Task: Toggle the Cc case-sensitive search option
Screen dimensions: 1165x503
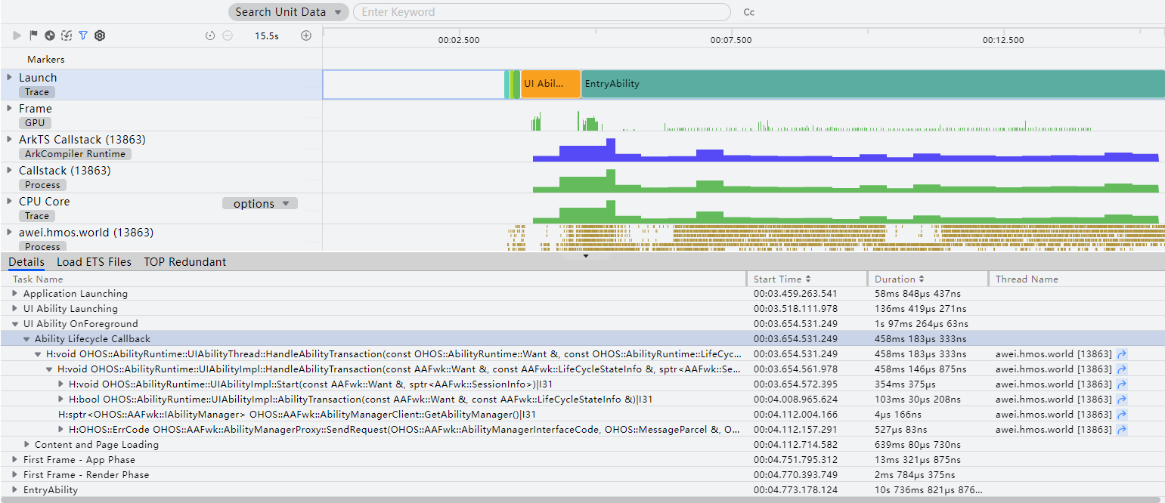Action: click(749, 12)
